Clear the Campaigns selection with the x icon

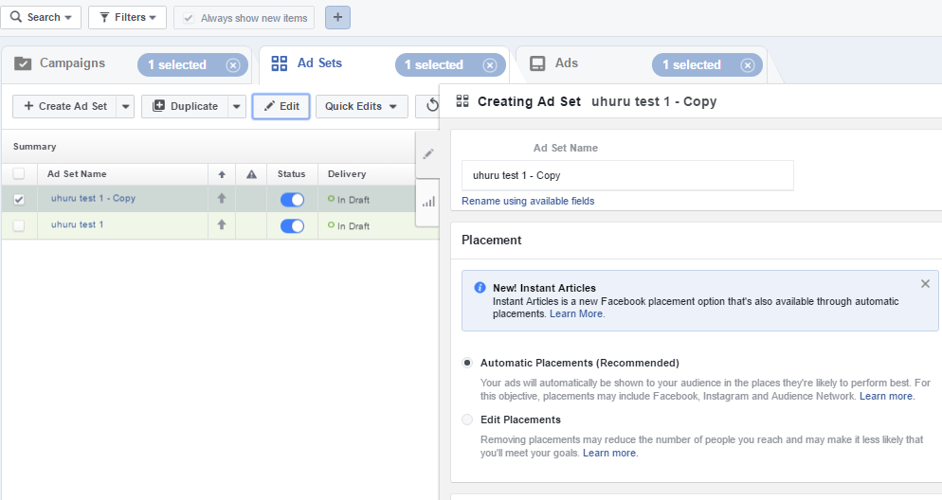point(233,64)
